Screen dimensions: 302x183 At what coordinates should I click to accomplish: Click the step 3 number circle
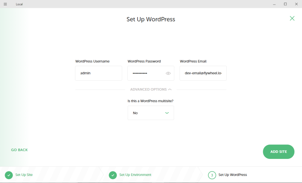pos(212,175)
